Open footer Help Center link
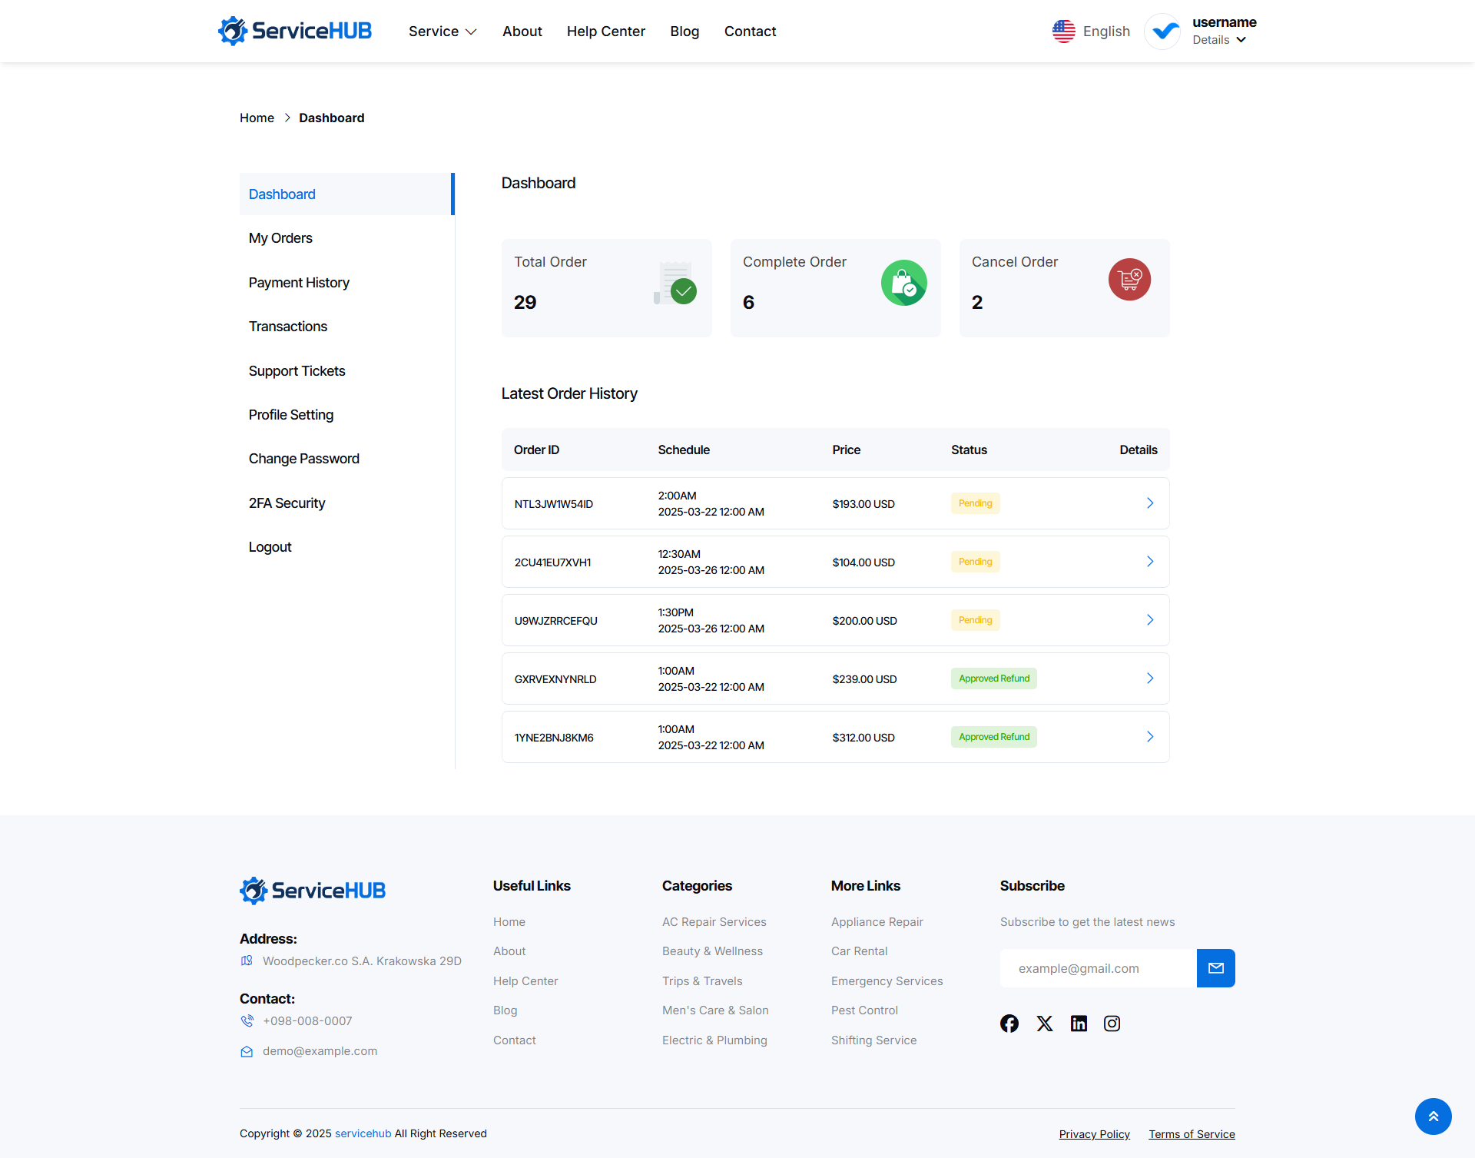The image size is (1475, 1158). tap(525, 981)
